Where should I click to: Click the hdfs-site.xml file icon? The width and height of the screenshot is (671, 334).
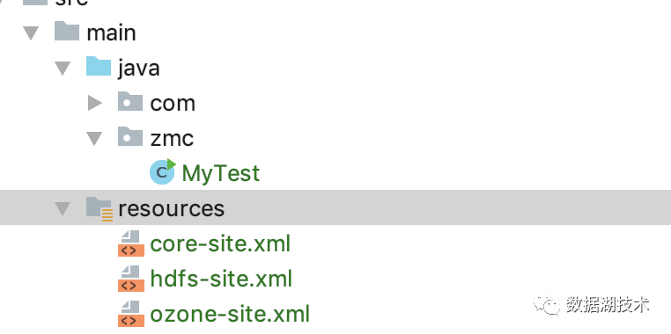[x=131, y=279]
